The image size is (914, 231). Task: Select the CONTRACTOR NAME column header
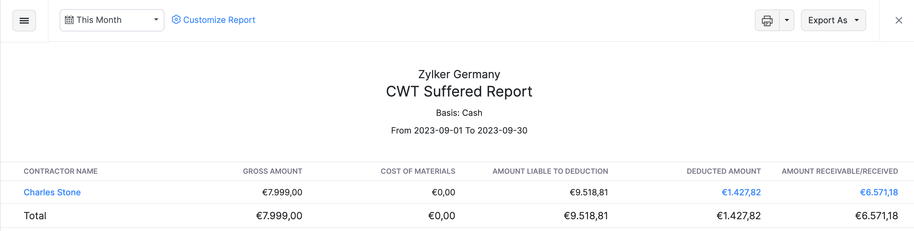point(61,171)
